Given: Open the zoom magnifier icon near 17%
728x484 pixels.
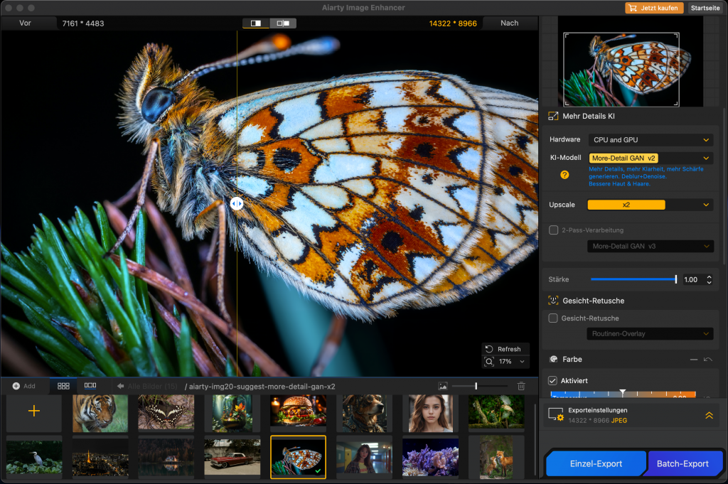Looking at the screenshot, I should pos(489,362).
